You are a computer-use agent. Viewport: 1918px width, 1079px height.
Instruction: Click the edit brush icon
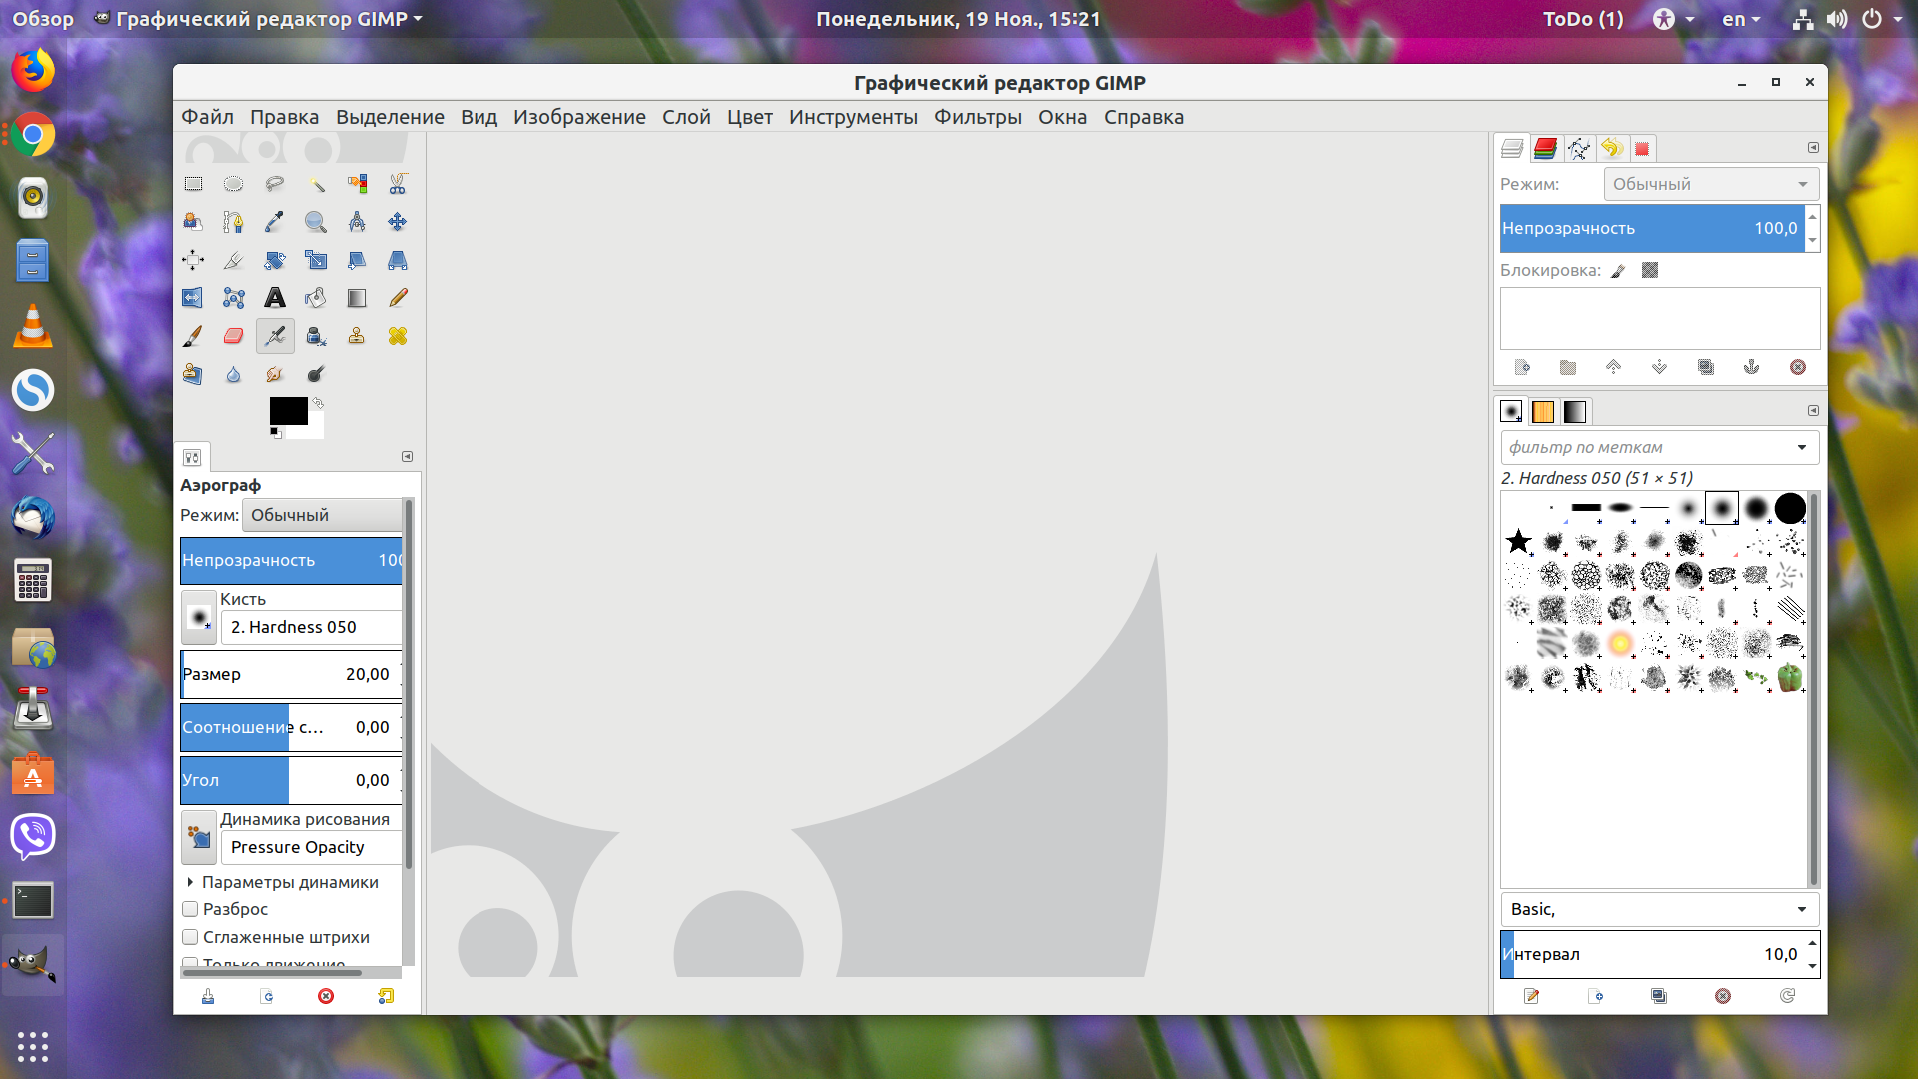(1531, 996)
